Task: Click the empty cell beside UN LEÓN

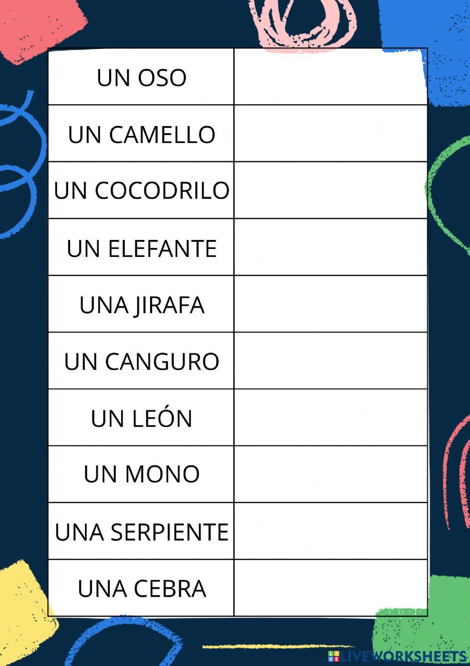Action: click(x=330, y=417)
